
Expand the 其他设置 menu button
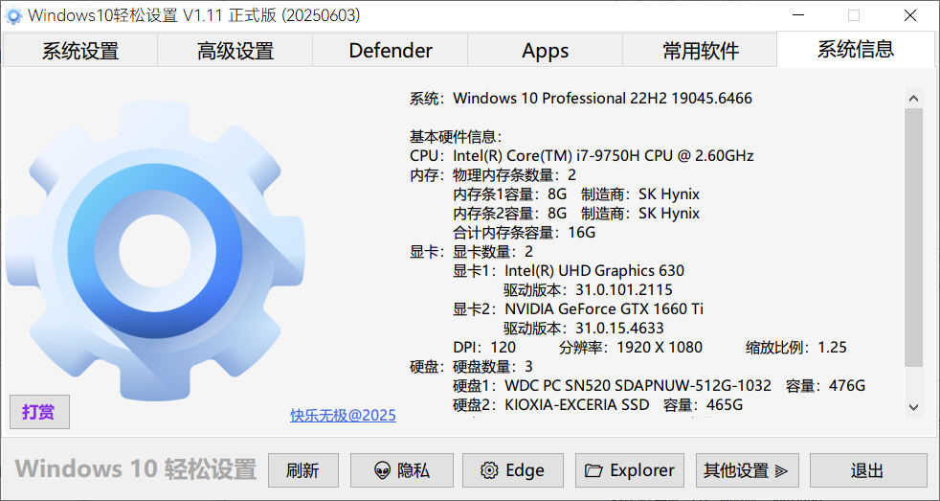746,470
